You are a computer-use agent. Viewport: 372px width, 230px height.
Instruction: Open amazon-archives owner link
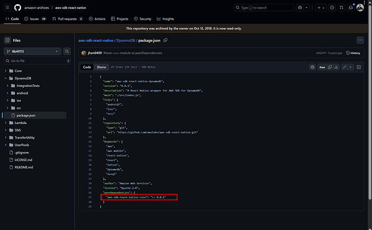click(37, 8)
